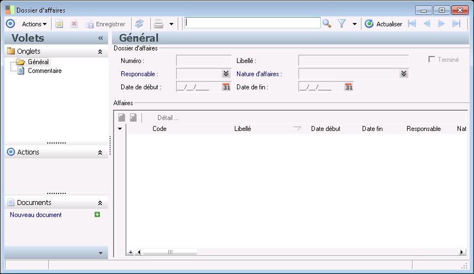This screenshot has width=474, height=274.
Task: Open the Responsable dropdown
Action: tap(226, 74)
